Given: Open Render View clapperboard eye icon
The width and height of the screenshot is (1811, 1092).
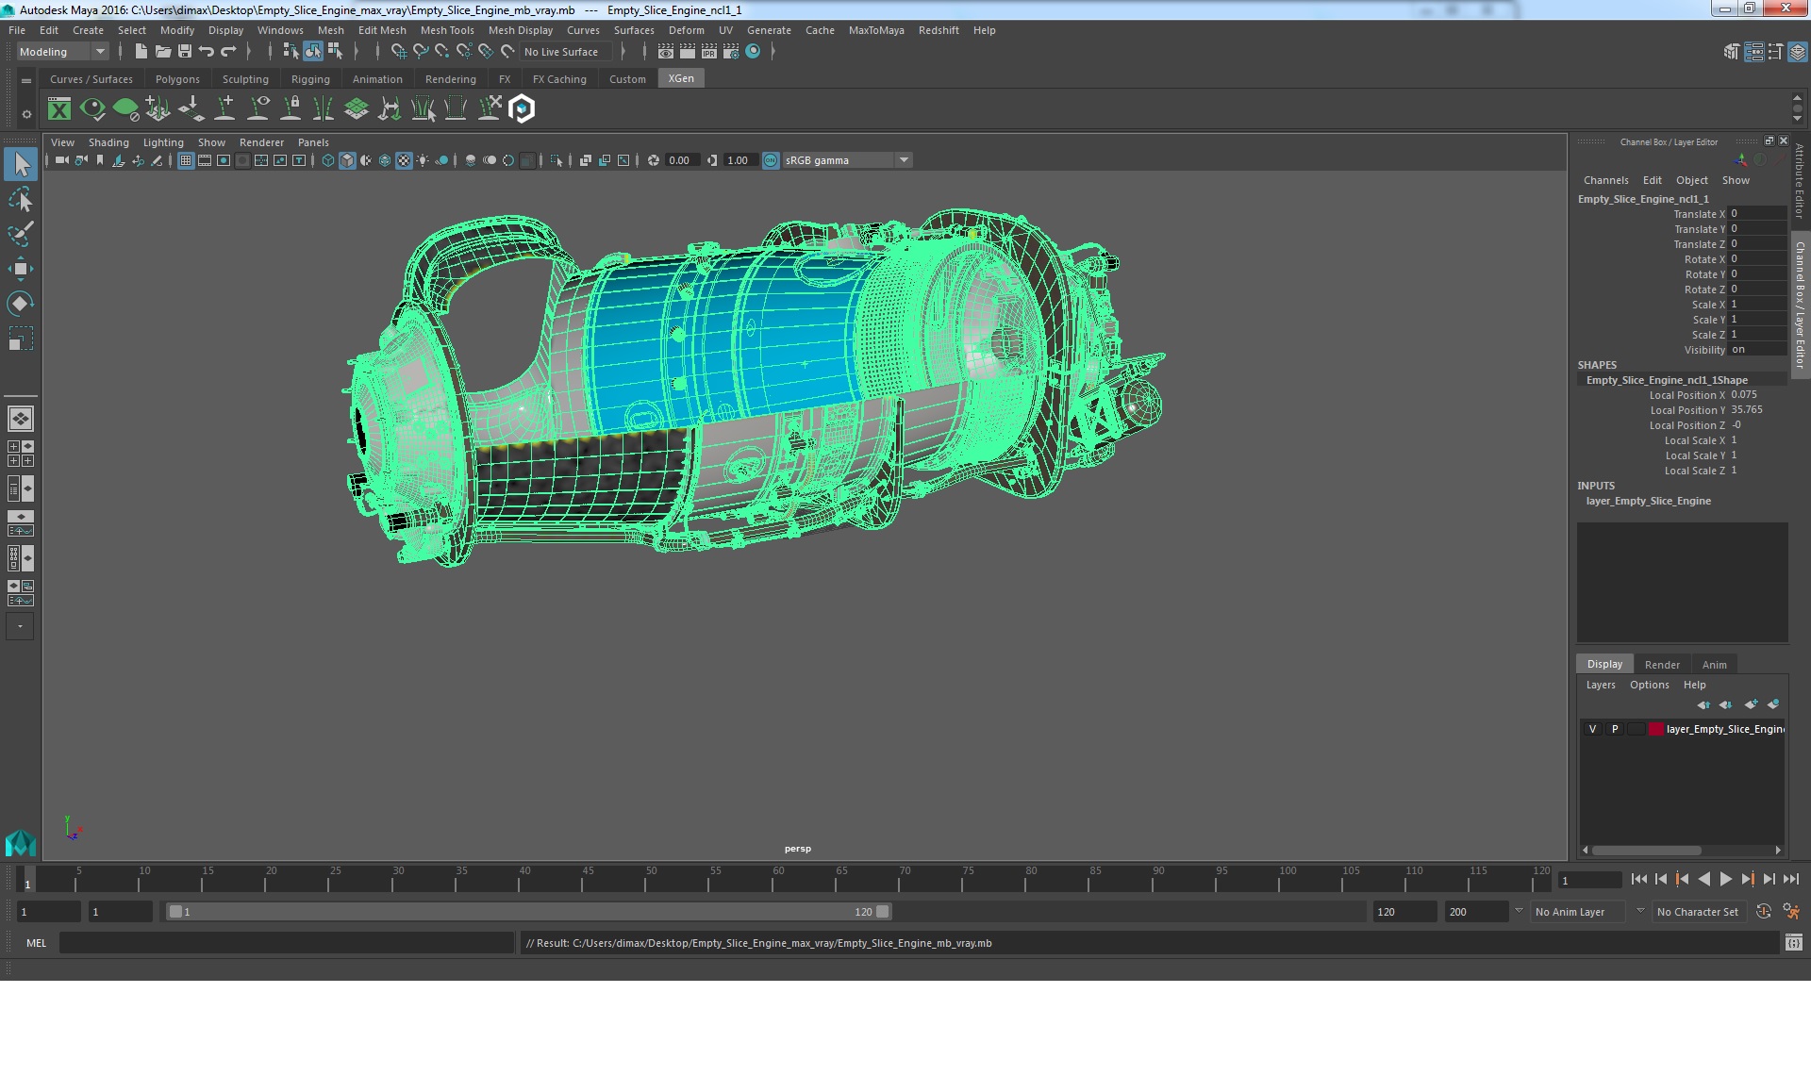Looking at the screenshot, I should coord(665,52).
